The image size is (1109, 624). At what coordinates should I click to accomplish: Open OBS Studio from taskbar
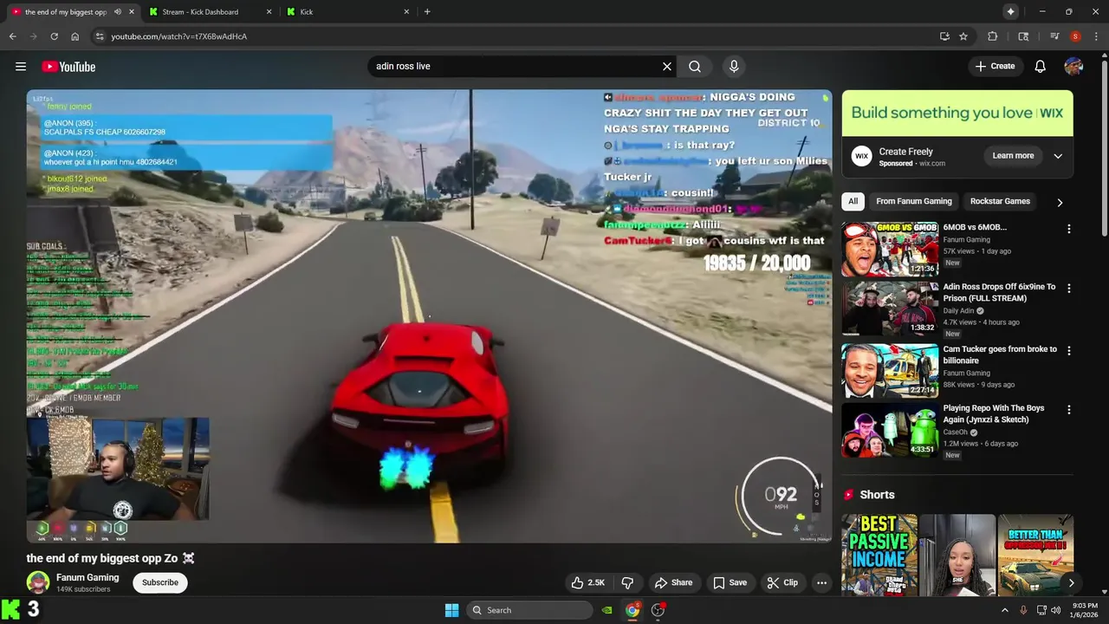658,610
